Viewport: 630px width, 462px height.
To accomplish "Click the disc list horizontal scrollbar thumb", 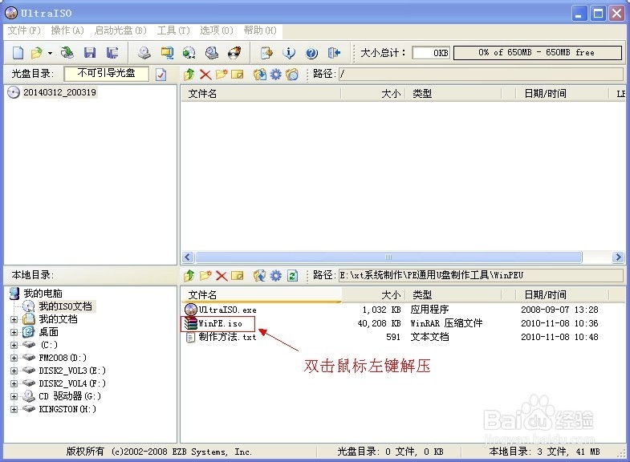I will [388, 257].
